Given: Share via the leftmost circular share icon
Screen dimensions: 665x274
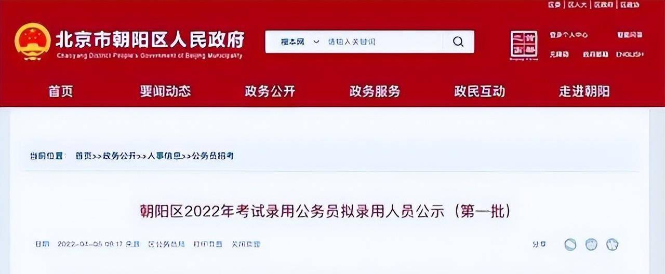Looking at the screenshot, I should (x=570, y=244).
